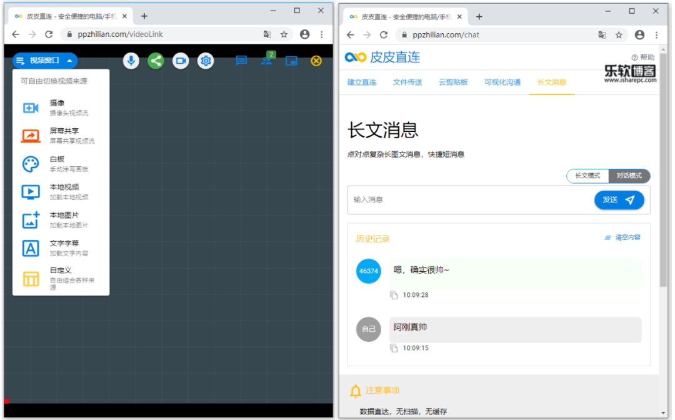Go back in the chat window

click(x=351, y=35)
